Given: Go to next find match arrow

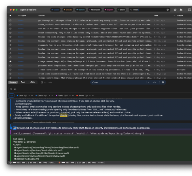Looking at the screenshot, I should point(160,82).
